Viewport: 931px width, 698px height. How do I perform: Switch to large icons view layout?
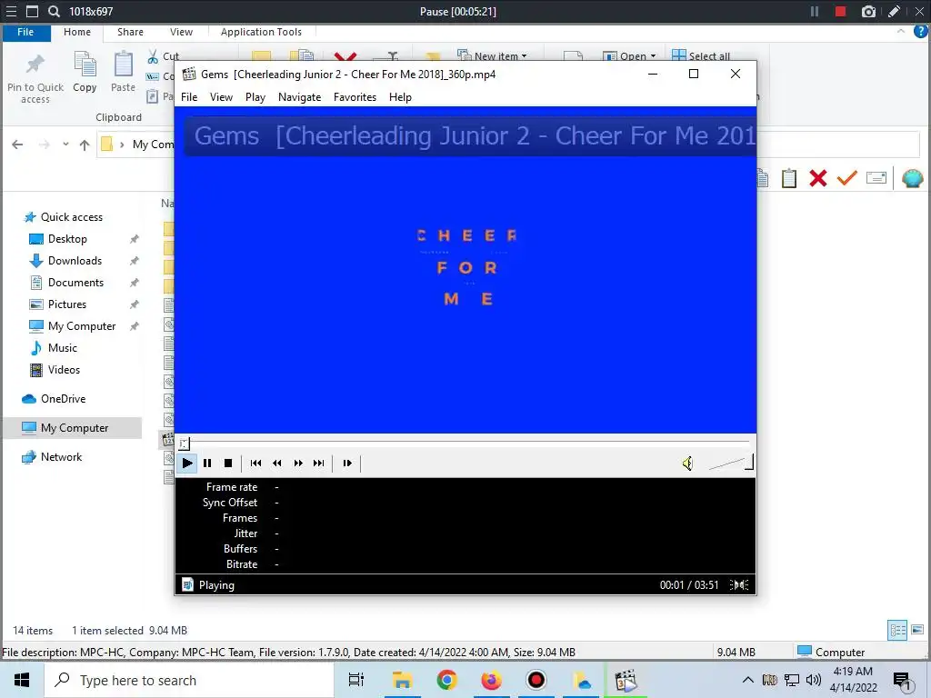(x=917, y=630)
